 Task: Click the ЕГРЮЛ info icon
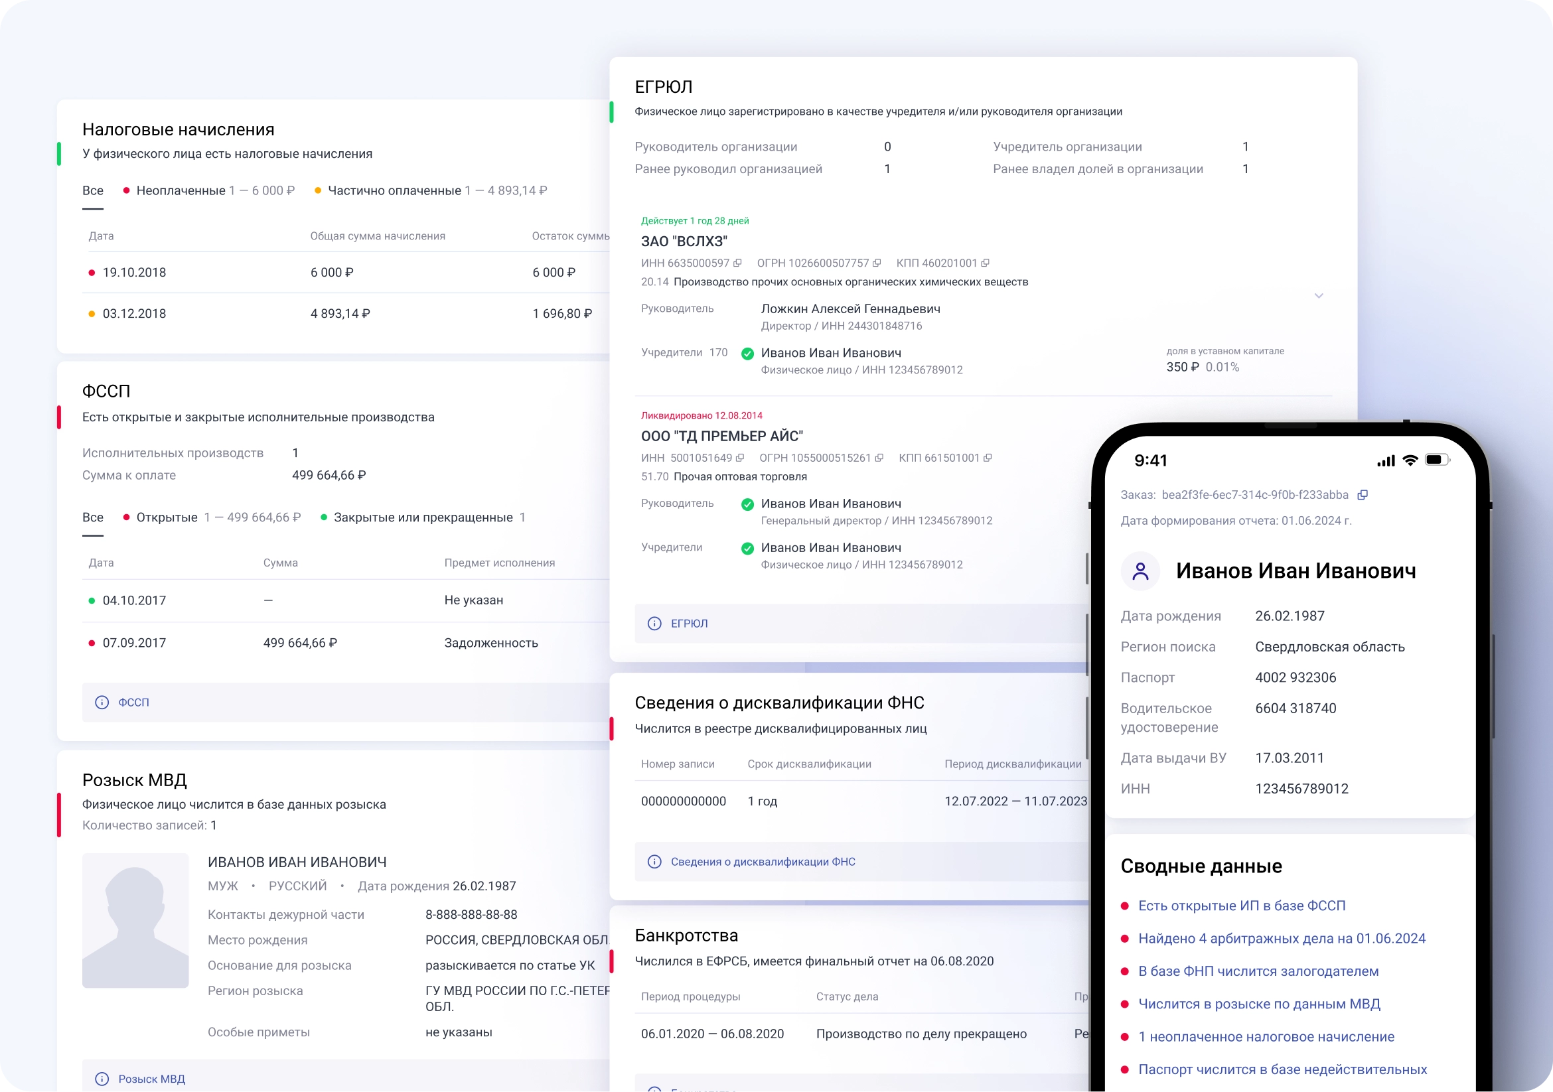[654, 624]
